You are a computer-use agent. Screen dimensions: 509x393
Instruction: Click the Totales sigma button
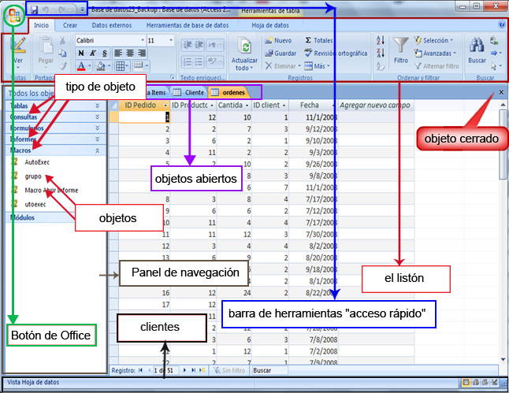(x=318, y=40)
